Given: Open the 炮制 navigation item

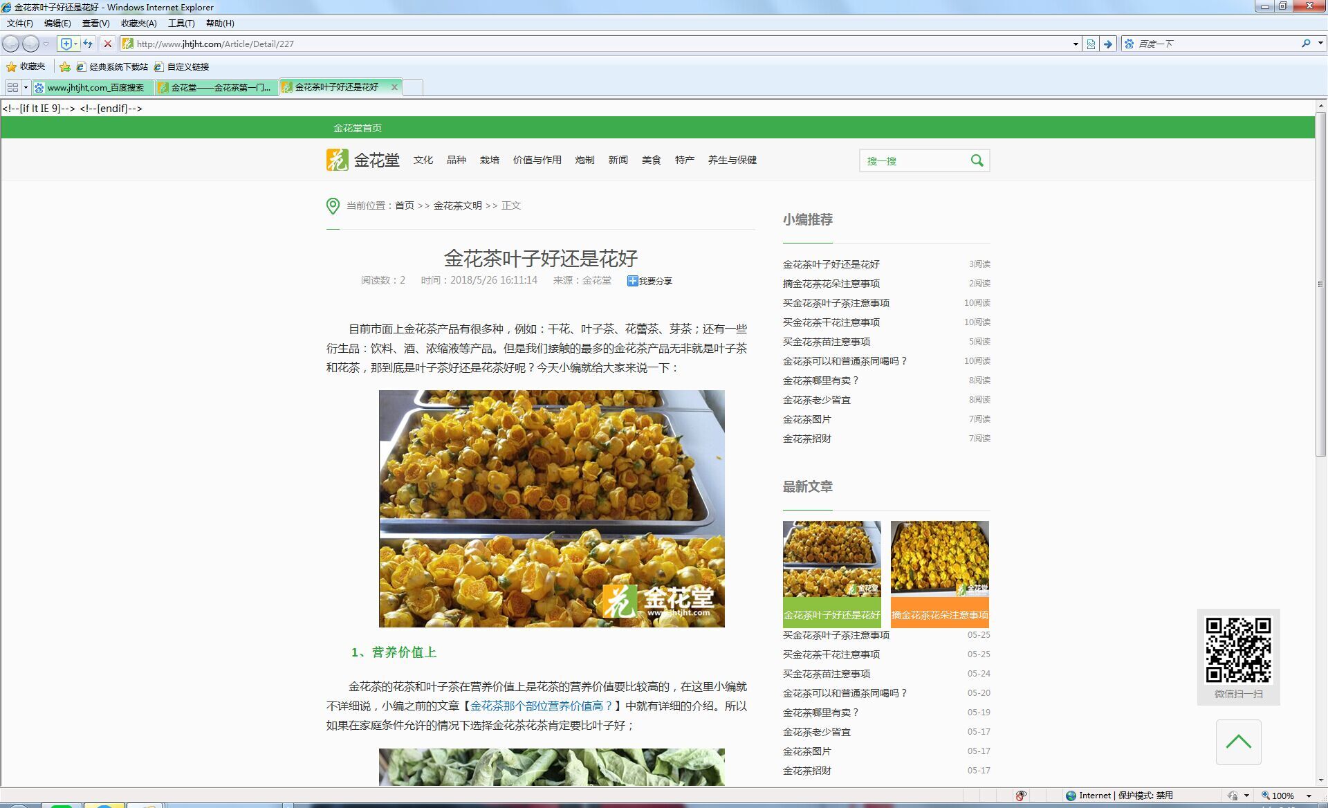Looking at the screenshot, I should pyautogui.click(x=585, y=160).
